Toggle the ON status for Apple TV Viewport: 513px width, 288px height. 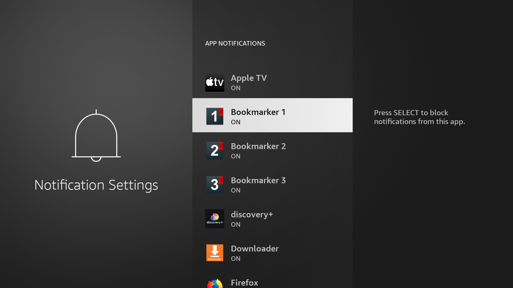(x=236, y=88)
